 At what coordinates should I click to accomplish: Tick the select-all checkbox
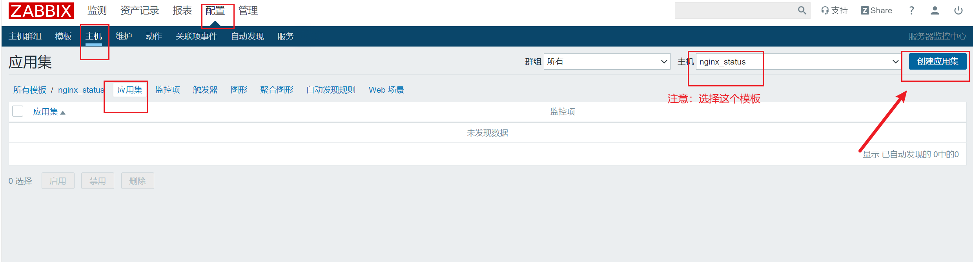[x=18, y=111]
